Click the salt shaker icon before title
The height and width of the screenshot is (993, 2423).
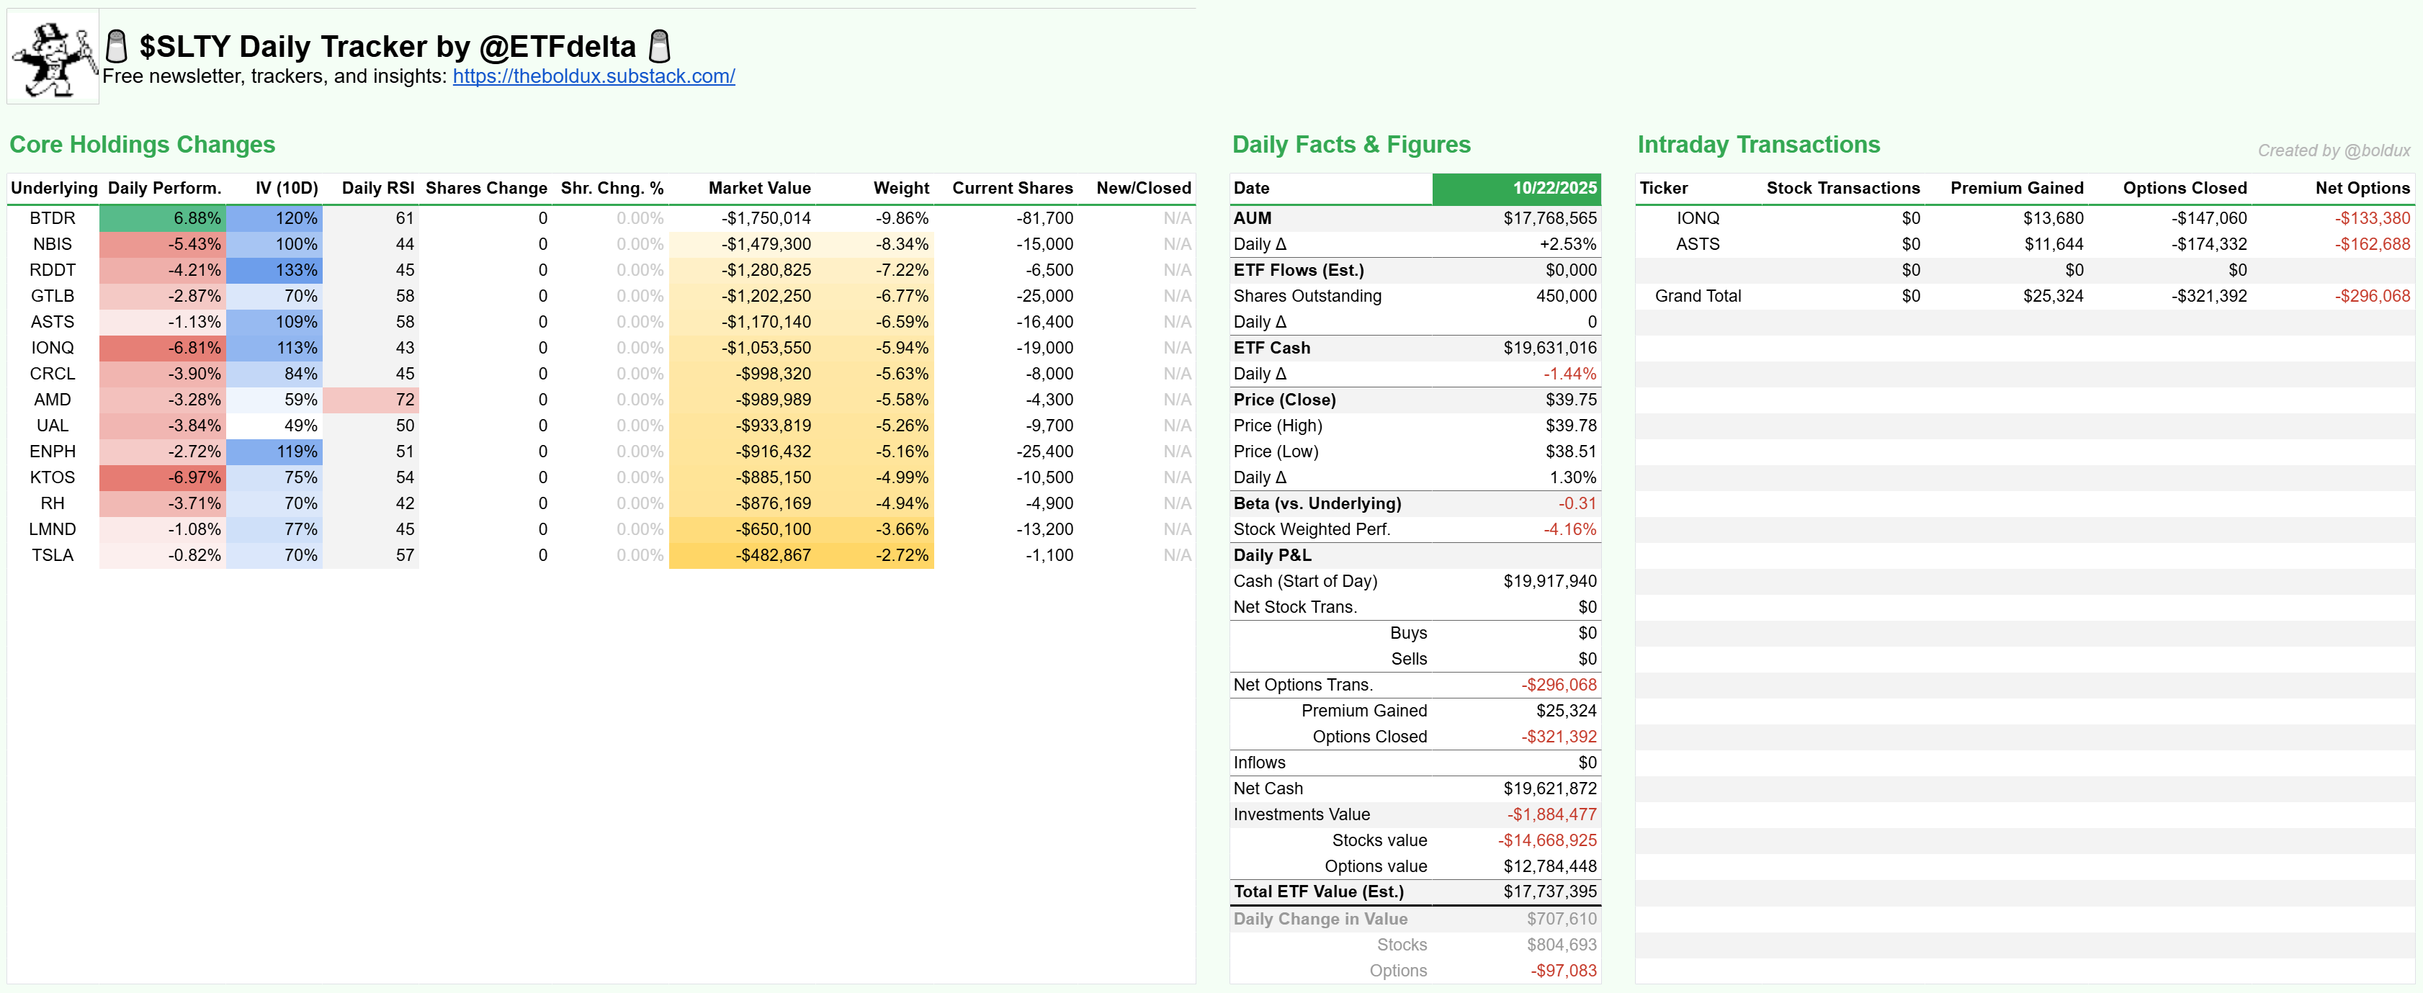(117, 46)
